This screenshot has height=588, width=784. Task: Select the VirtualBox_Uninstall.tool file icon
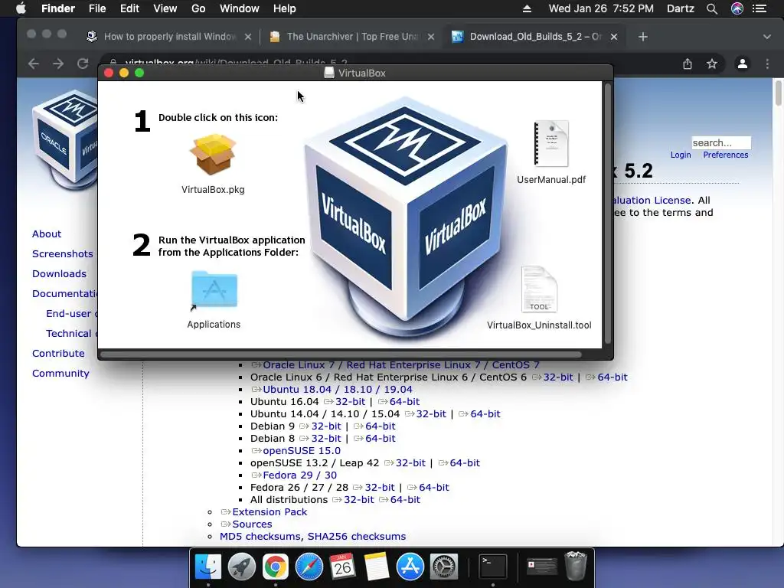[x=539, y=289]
